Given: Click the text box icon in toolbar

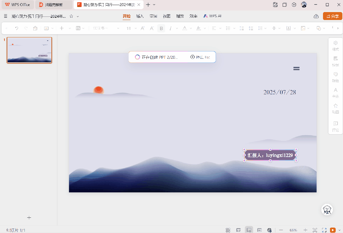Looking at the screenshot, I should [x=288, y=28].
